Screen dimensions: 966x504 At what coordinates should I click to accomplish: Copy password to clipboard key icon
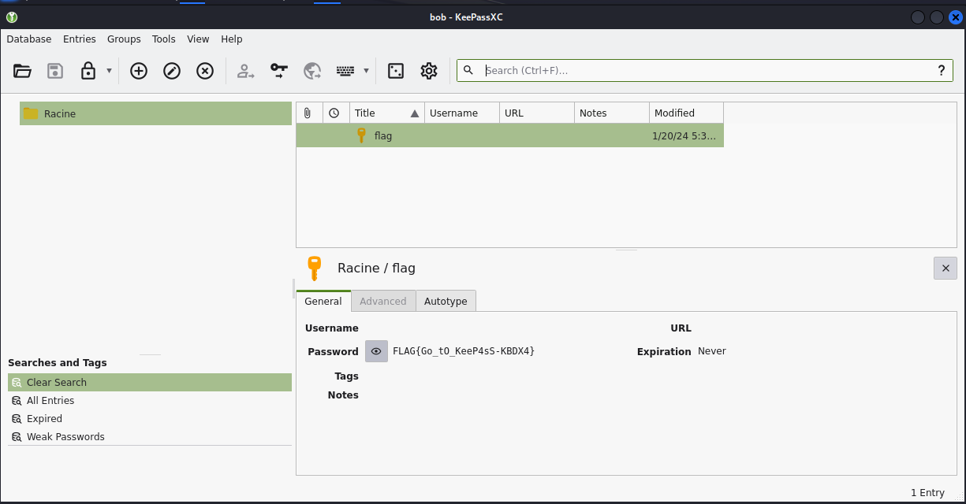(x=279, y=71)
